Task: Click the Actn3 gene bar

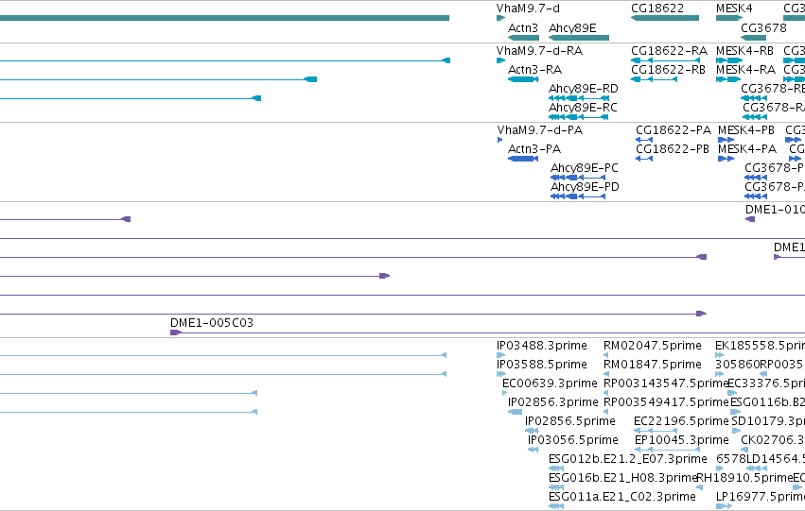Action: (x=523, y=38)
